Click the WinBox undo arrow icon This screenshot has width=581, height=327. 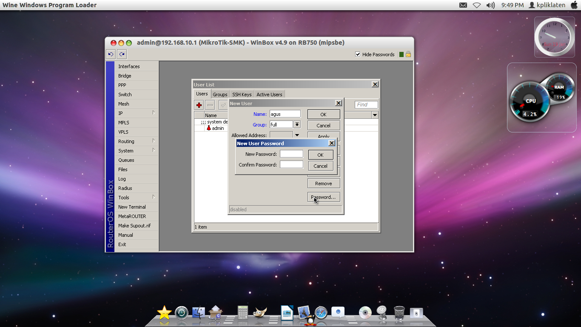click(x=111, y=54)
